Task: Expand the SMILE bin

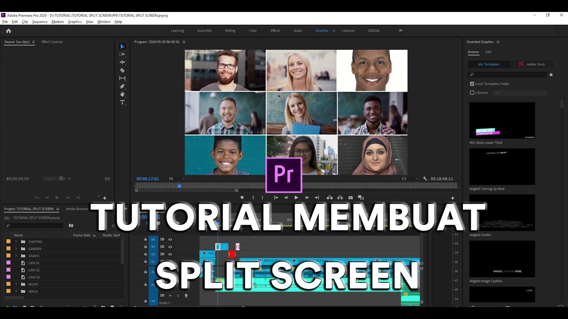Action: pos(16,291)
